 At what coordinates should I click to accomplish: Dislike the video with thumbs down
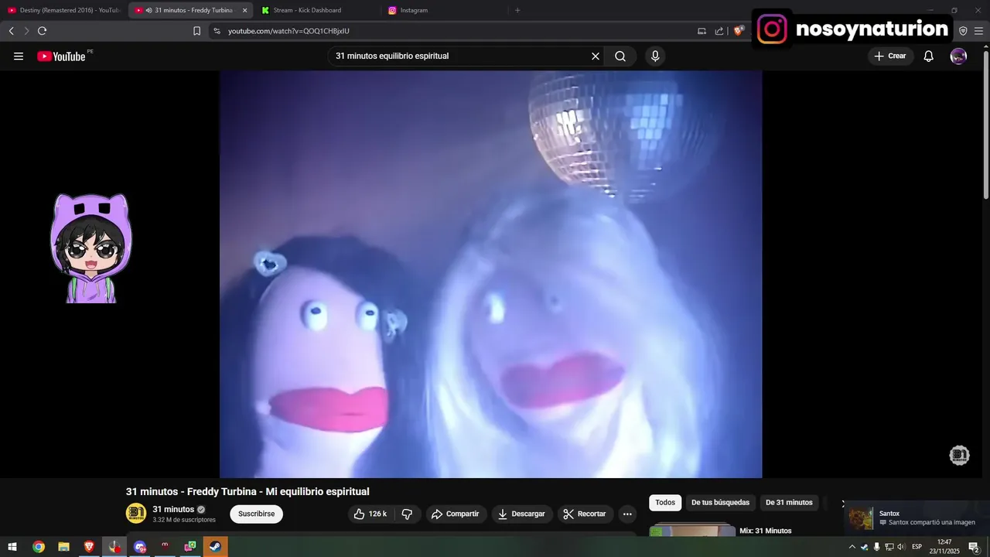click(407, 514)
